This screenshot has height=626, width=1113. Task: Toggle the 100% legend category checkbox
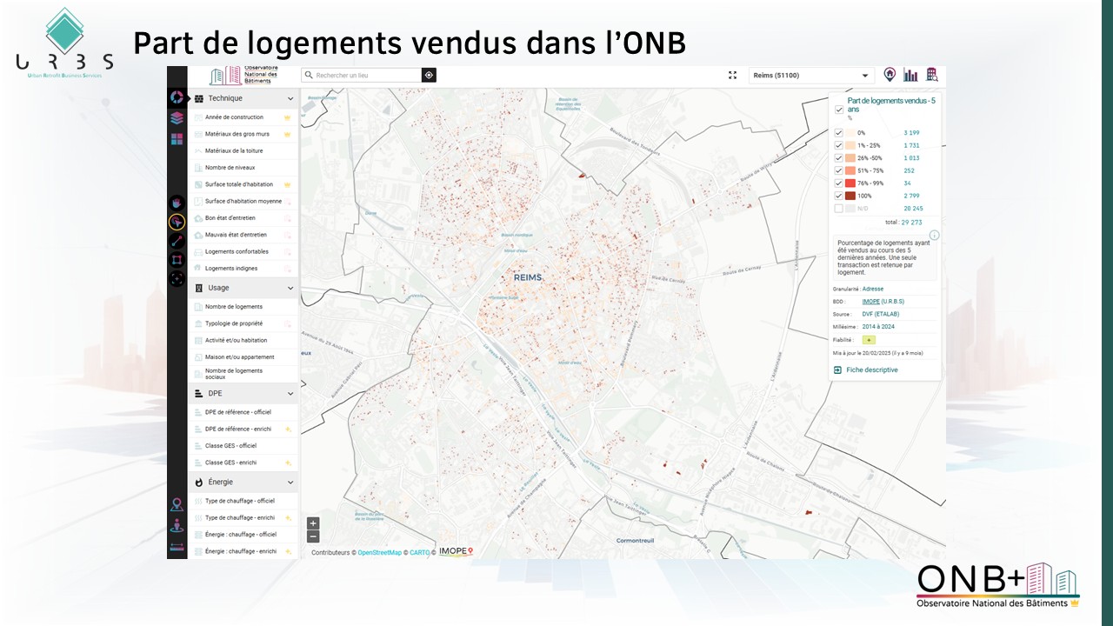tap(838, 196)
